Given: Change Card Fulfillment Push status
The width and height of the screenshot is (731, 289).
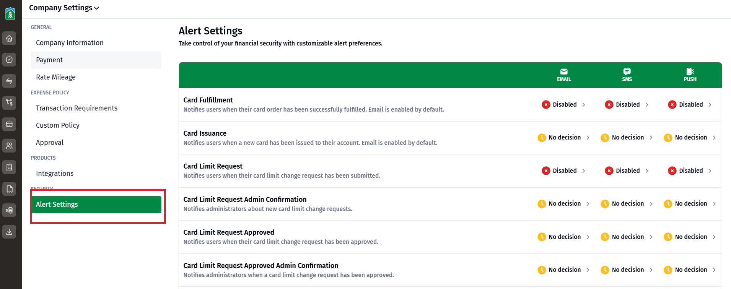Looking at the screenshot, I should point(690,105).
